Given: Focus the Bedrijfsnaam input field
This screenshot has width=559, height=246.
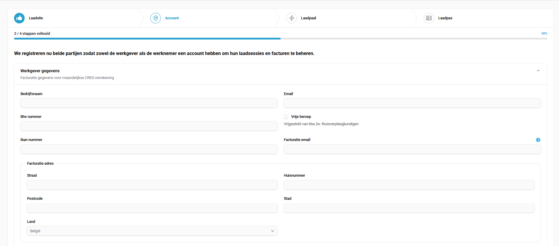Looking at the screenshot, I should (x=149, y=103).
